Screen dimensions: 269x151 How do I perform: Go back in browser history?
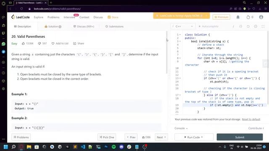11,9
